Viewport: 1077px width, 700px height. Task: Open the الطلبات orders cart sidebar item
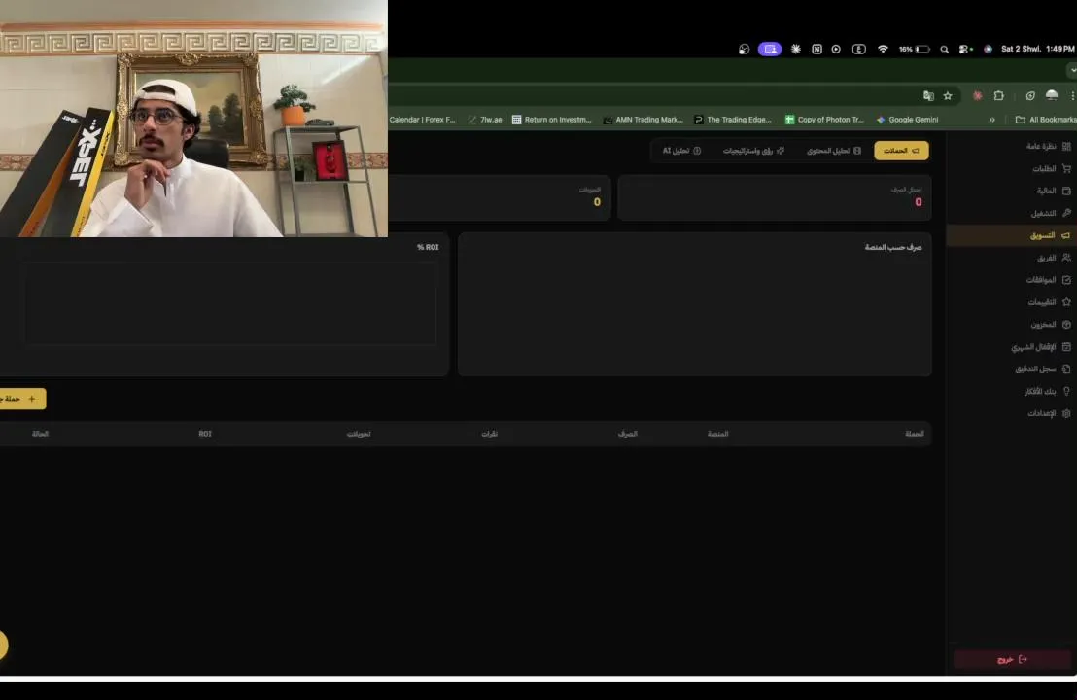coord(1051,168)
